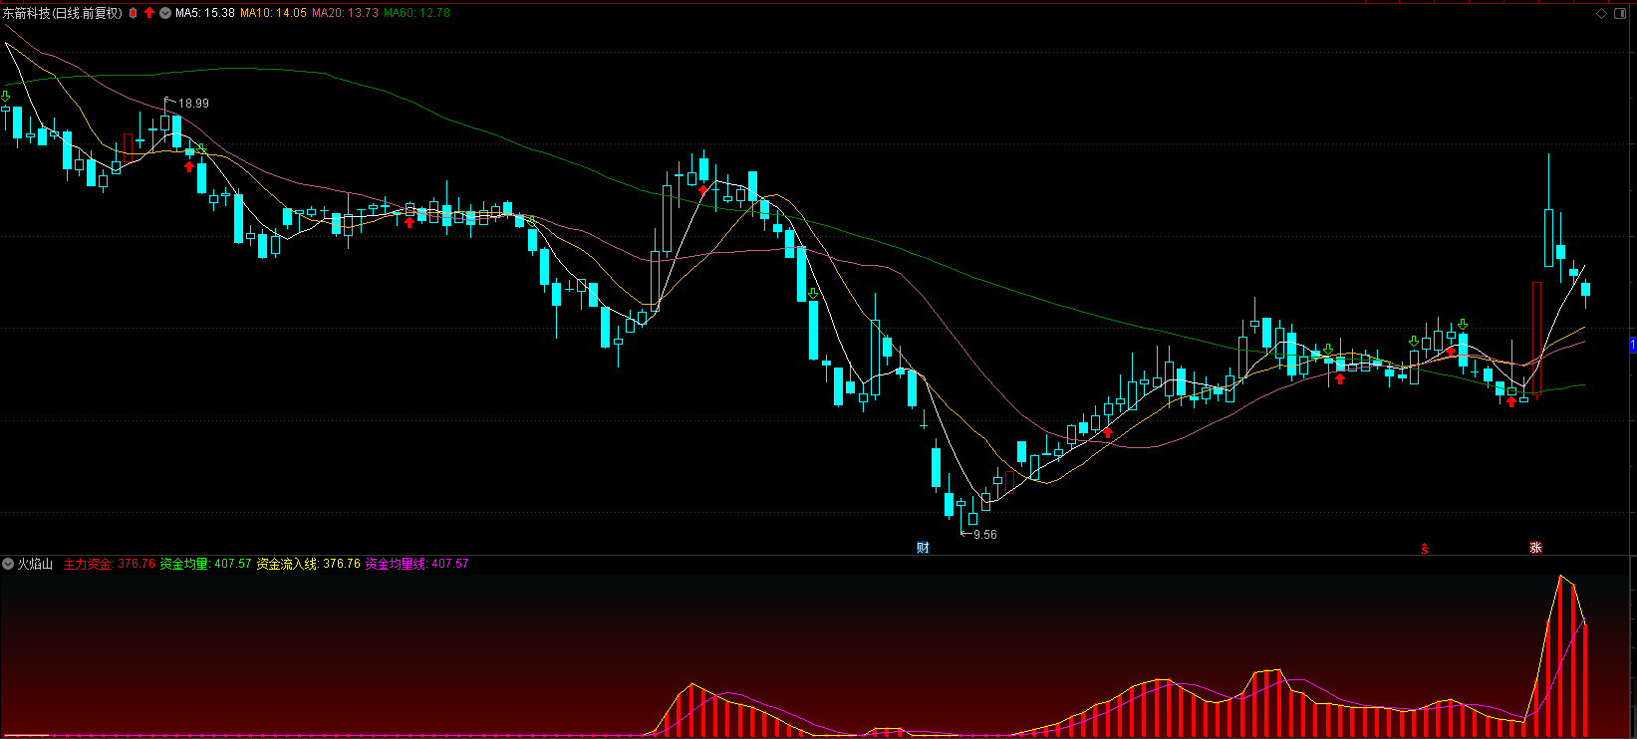This screenshot has height=739, width=1637.
Task: Click the 主力资金: 376.76 readout
Action: point(110,564)
